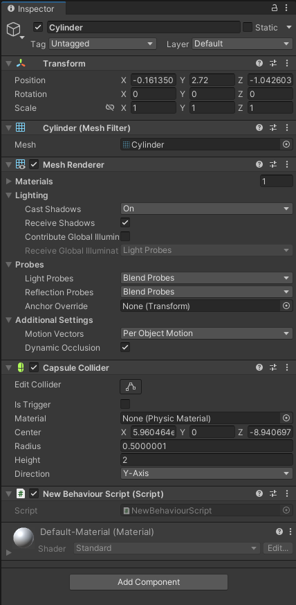Collapse the Probes section
296x605 pixels.
click(x=9, y=265)
